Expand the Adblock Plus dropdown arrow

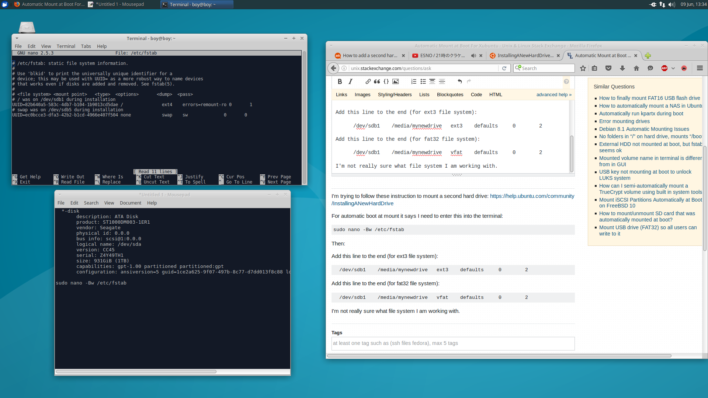673,68
